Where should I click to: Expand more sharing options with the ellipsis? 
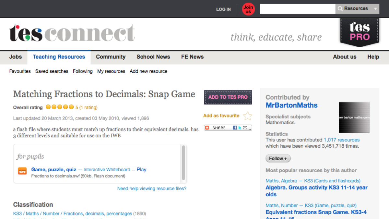coord(250,128)
